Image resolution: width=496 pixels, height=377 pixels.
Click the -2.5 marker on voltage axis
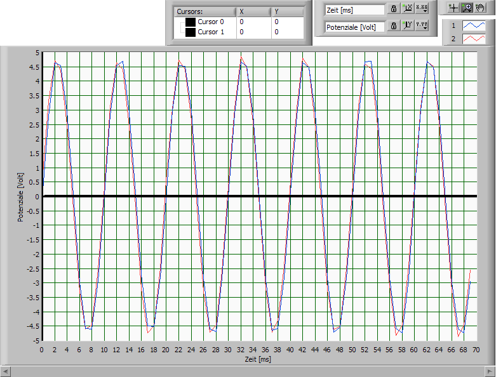coord(33,269)
